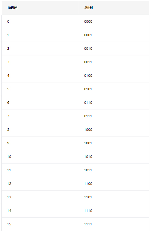This screenshot has height=237, width=151.
Task: Select binary value 1100
Action: click(88, 184)
